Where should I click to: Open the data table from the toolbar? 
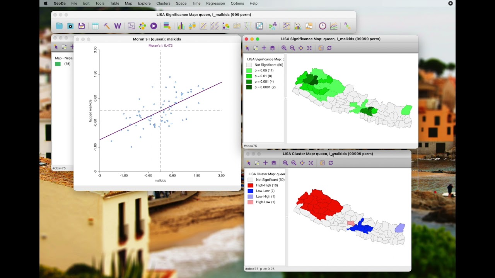pyautogui.click(x=95, y=26)
